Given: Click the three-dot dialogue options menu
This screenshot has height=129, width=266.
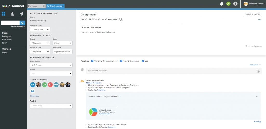Looking at the screenshot, I should coord(259,20).
